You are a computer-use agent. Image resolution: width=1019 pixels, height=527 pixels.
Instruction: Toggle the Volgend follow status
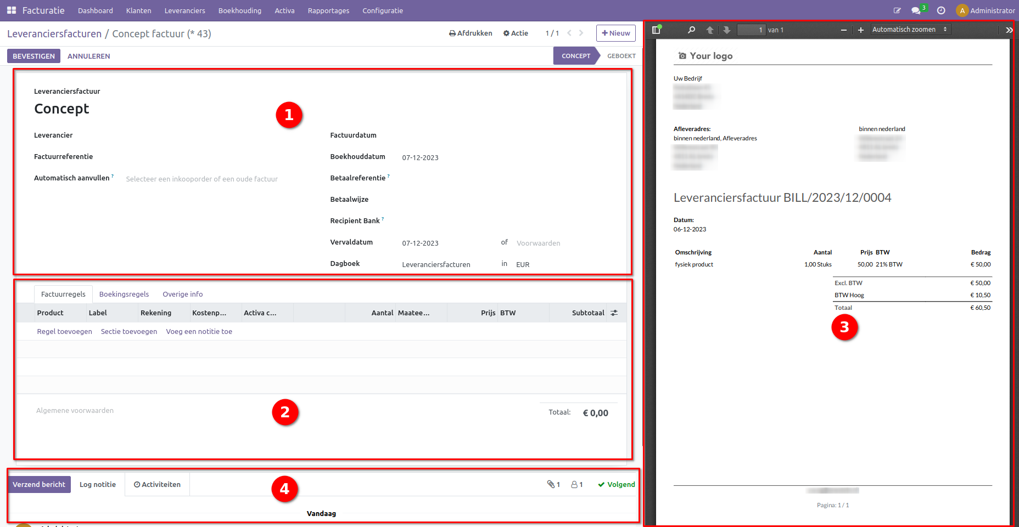point(616,484)
